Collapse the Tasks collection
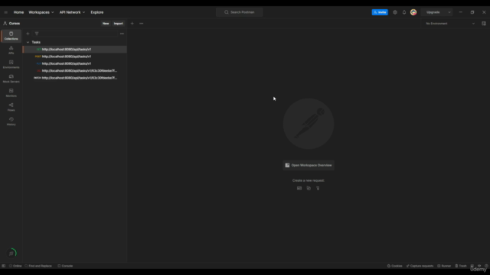The width and height of the screenshot is (490, 275). tap(28, 42)
